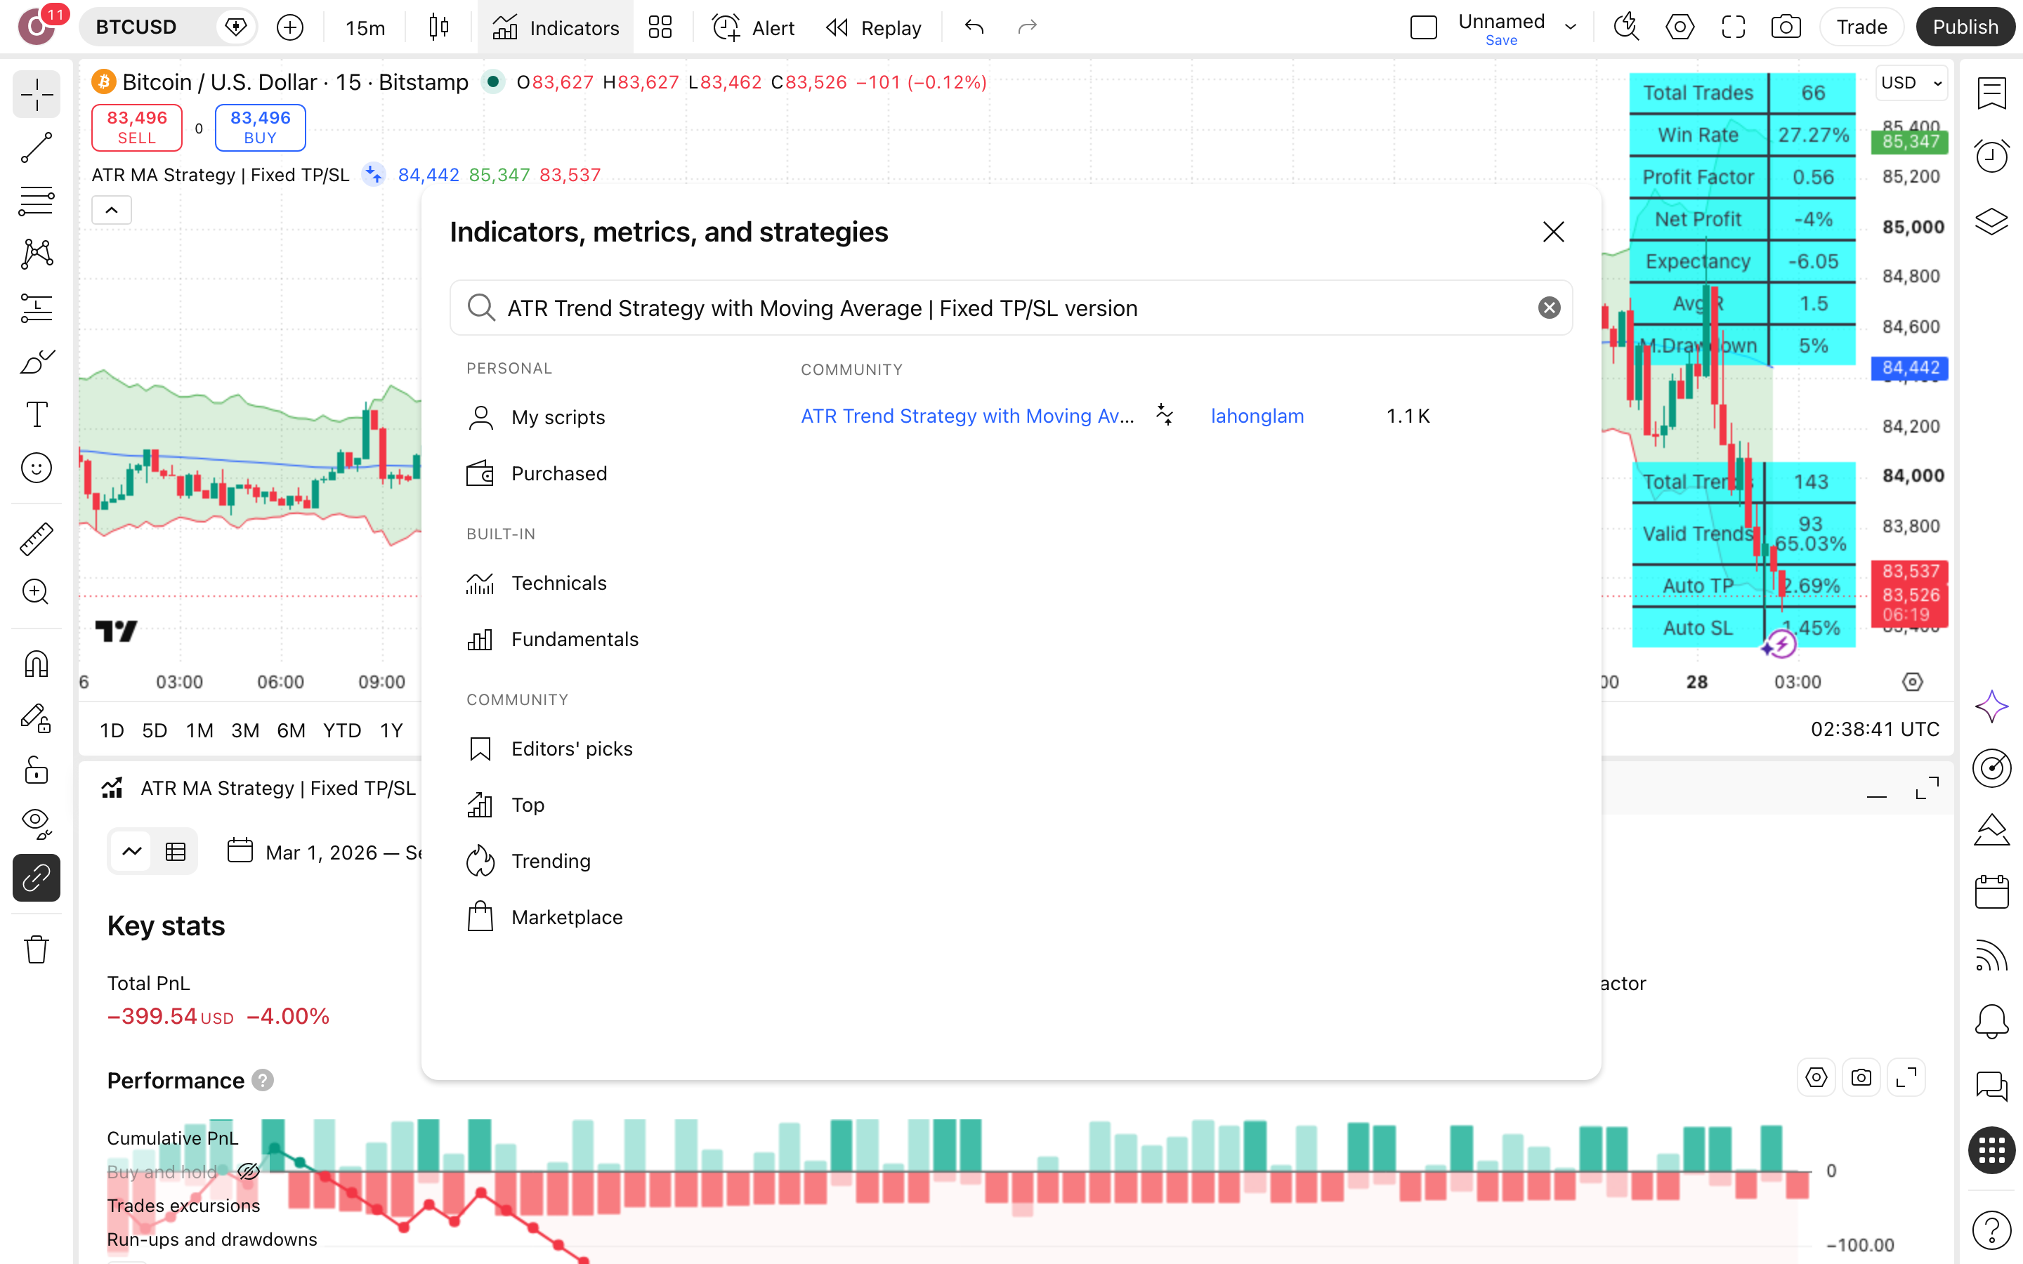The image size is (2023, 1264).
Task: Click the 83,496 BUY button
Action: [x=260, y=127]
